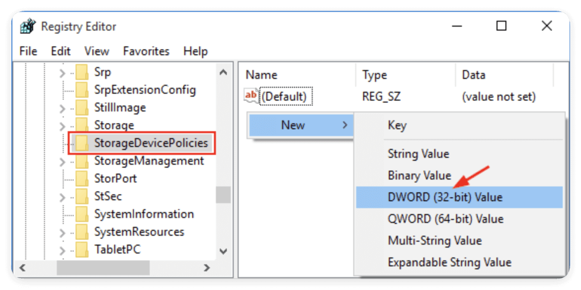Choose DWORD (32-bit) Value

click(445, 197)
